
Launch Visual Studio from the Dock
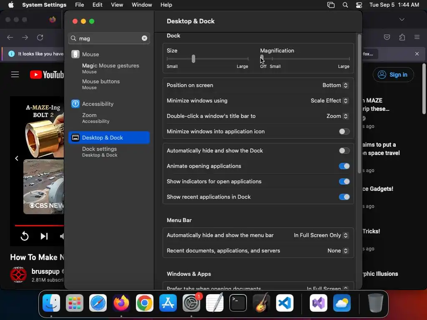point(318,303)
